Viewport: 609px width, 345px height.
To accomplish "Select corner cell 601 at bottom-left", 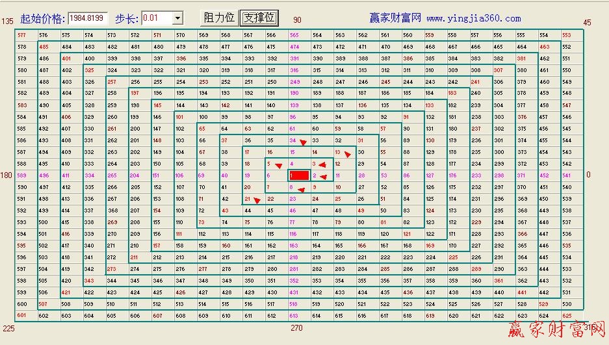I will click(22, 316).
